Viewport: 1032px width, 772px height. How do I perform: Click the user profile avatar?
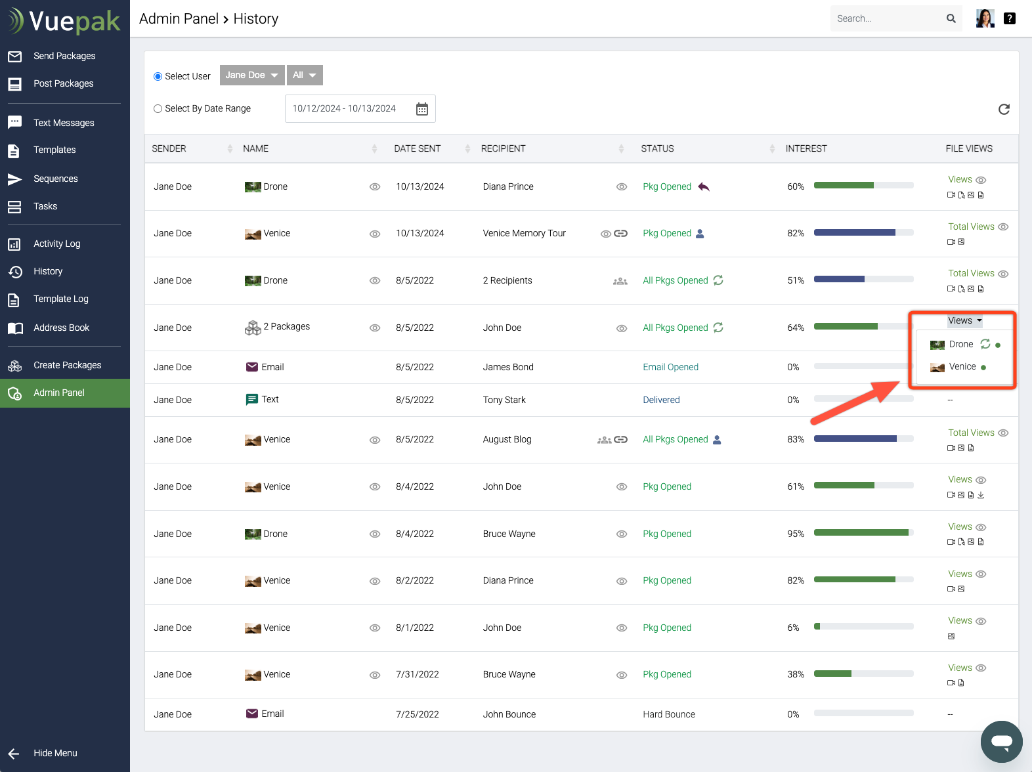click(x=985, y=18)
